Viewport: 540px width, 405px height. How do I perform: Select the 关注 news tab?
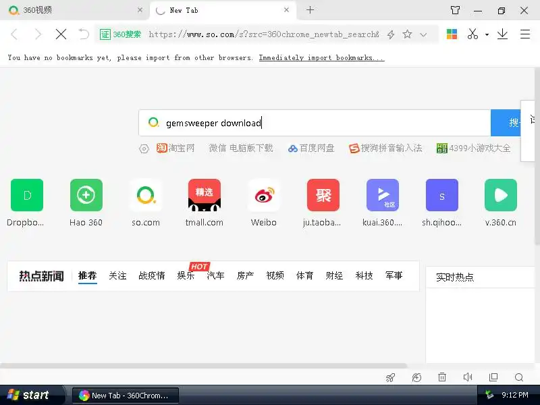click(117, 275)
